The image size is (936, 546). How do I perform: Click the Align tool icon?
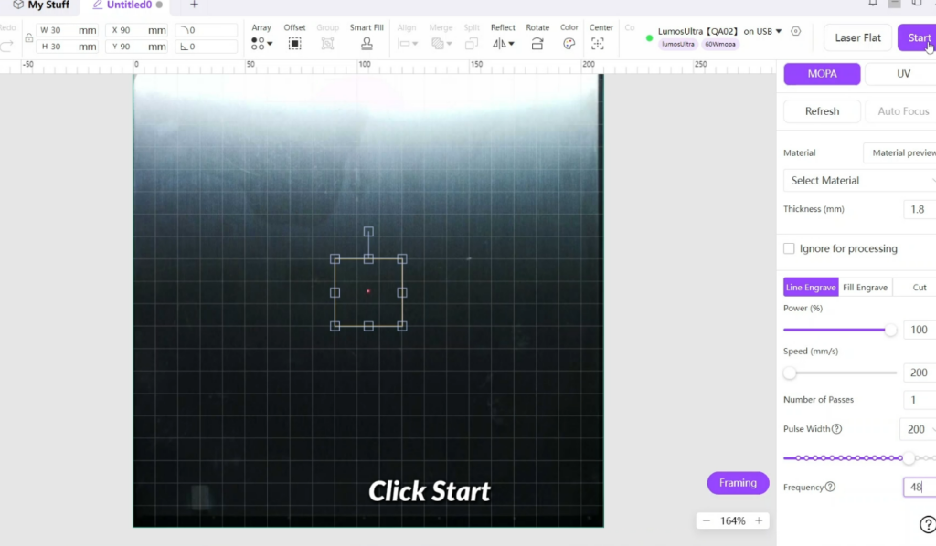tap(403, 44)
